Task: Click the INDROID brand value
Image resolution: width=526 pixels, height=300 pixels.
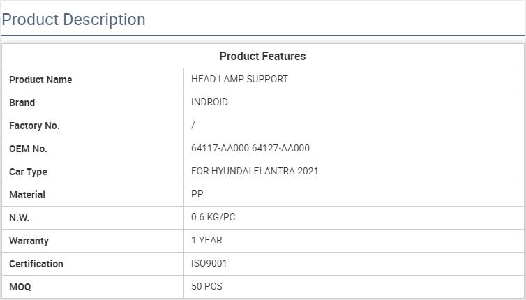Action: point(209,102)
